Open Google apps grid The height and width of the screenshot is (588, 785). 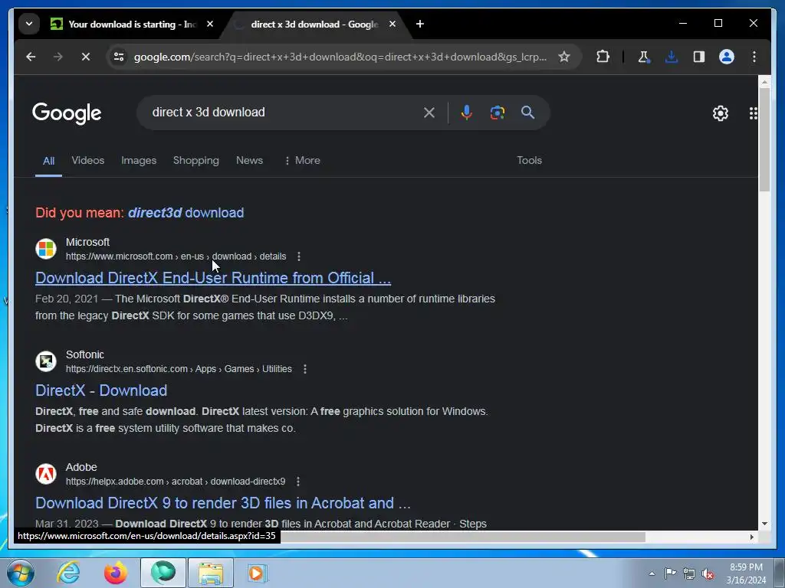(x=753, y=113)
